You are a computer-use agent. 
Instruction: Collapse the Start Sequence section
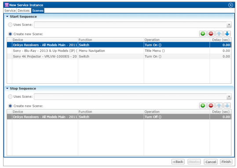pyautogui.click(x=7, y=17)
